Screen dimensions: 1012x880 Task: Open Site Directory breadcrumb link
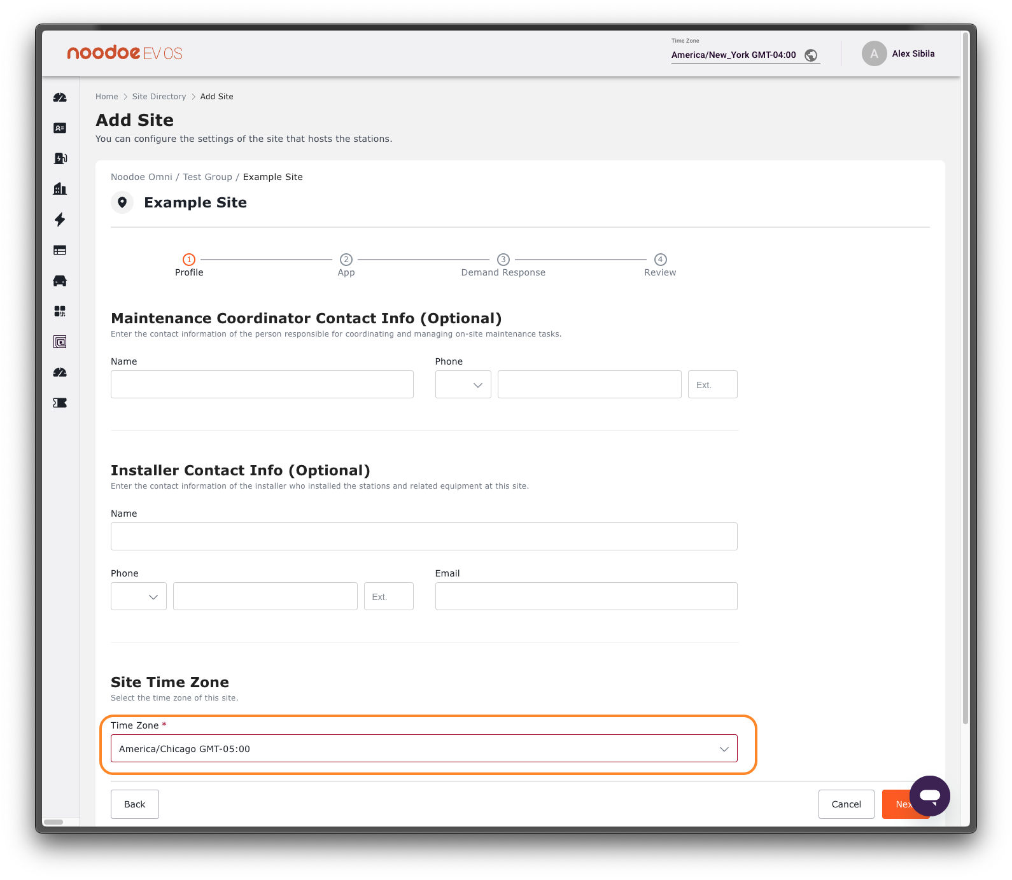tap(159, 97)
